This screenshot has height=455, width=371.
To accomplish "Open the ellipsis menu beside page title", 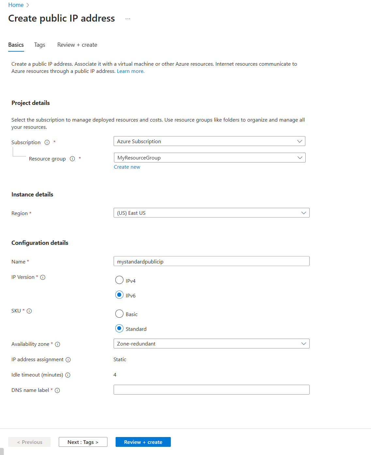I will pos(128,19).
